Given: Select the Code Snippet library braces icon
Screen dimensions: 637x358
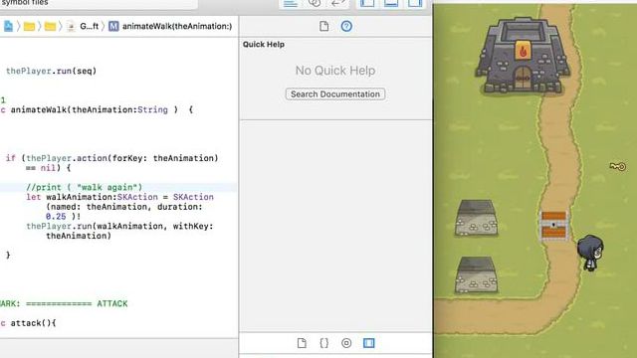Looking at the screenshot, I should coord(323,343).
